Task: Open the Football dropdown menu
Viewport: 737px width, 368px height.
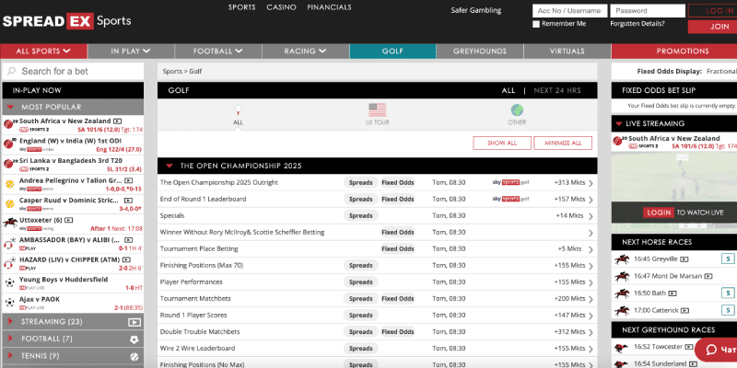Action: 218,52
